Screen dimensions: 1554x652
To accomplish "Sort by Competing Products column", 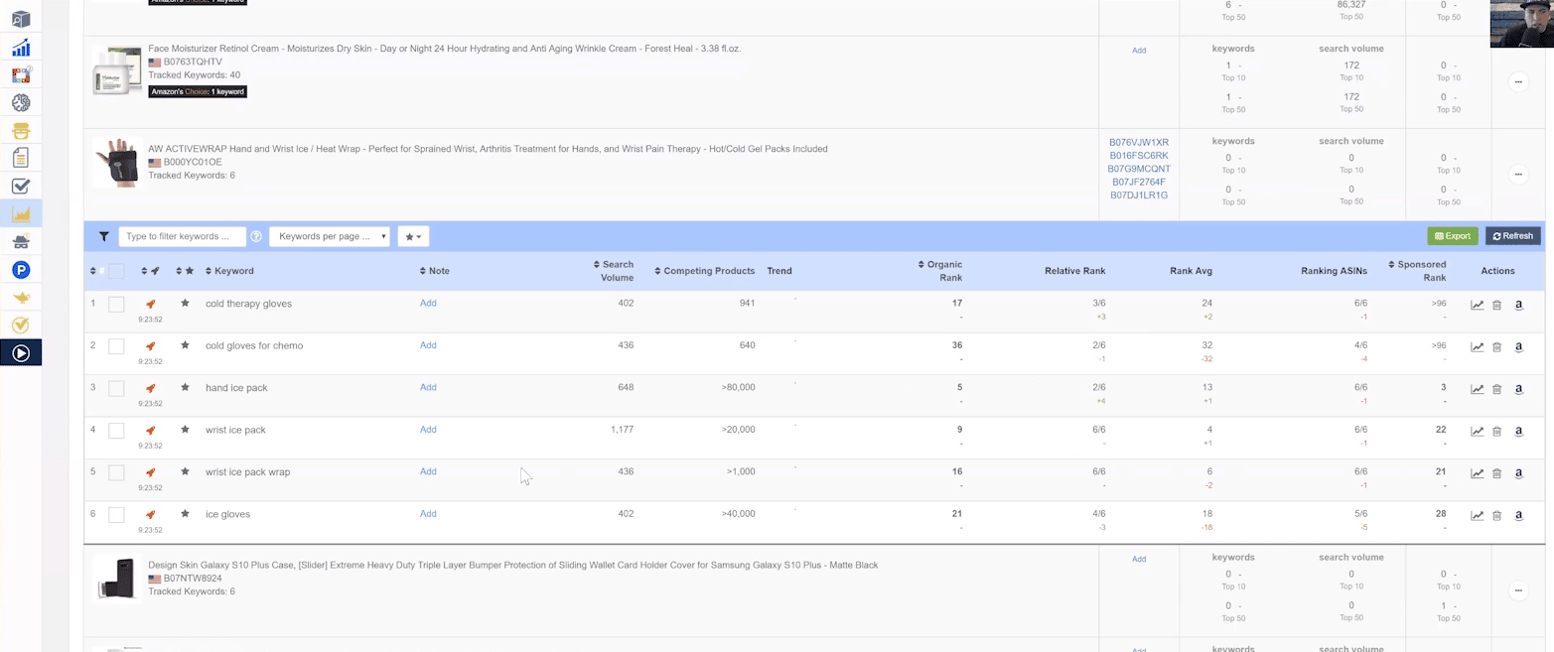I will click(x=705, y=271).
